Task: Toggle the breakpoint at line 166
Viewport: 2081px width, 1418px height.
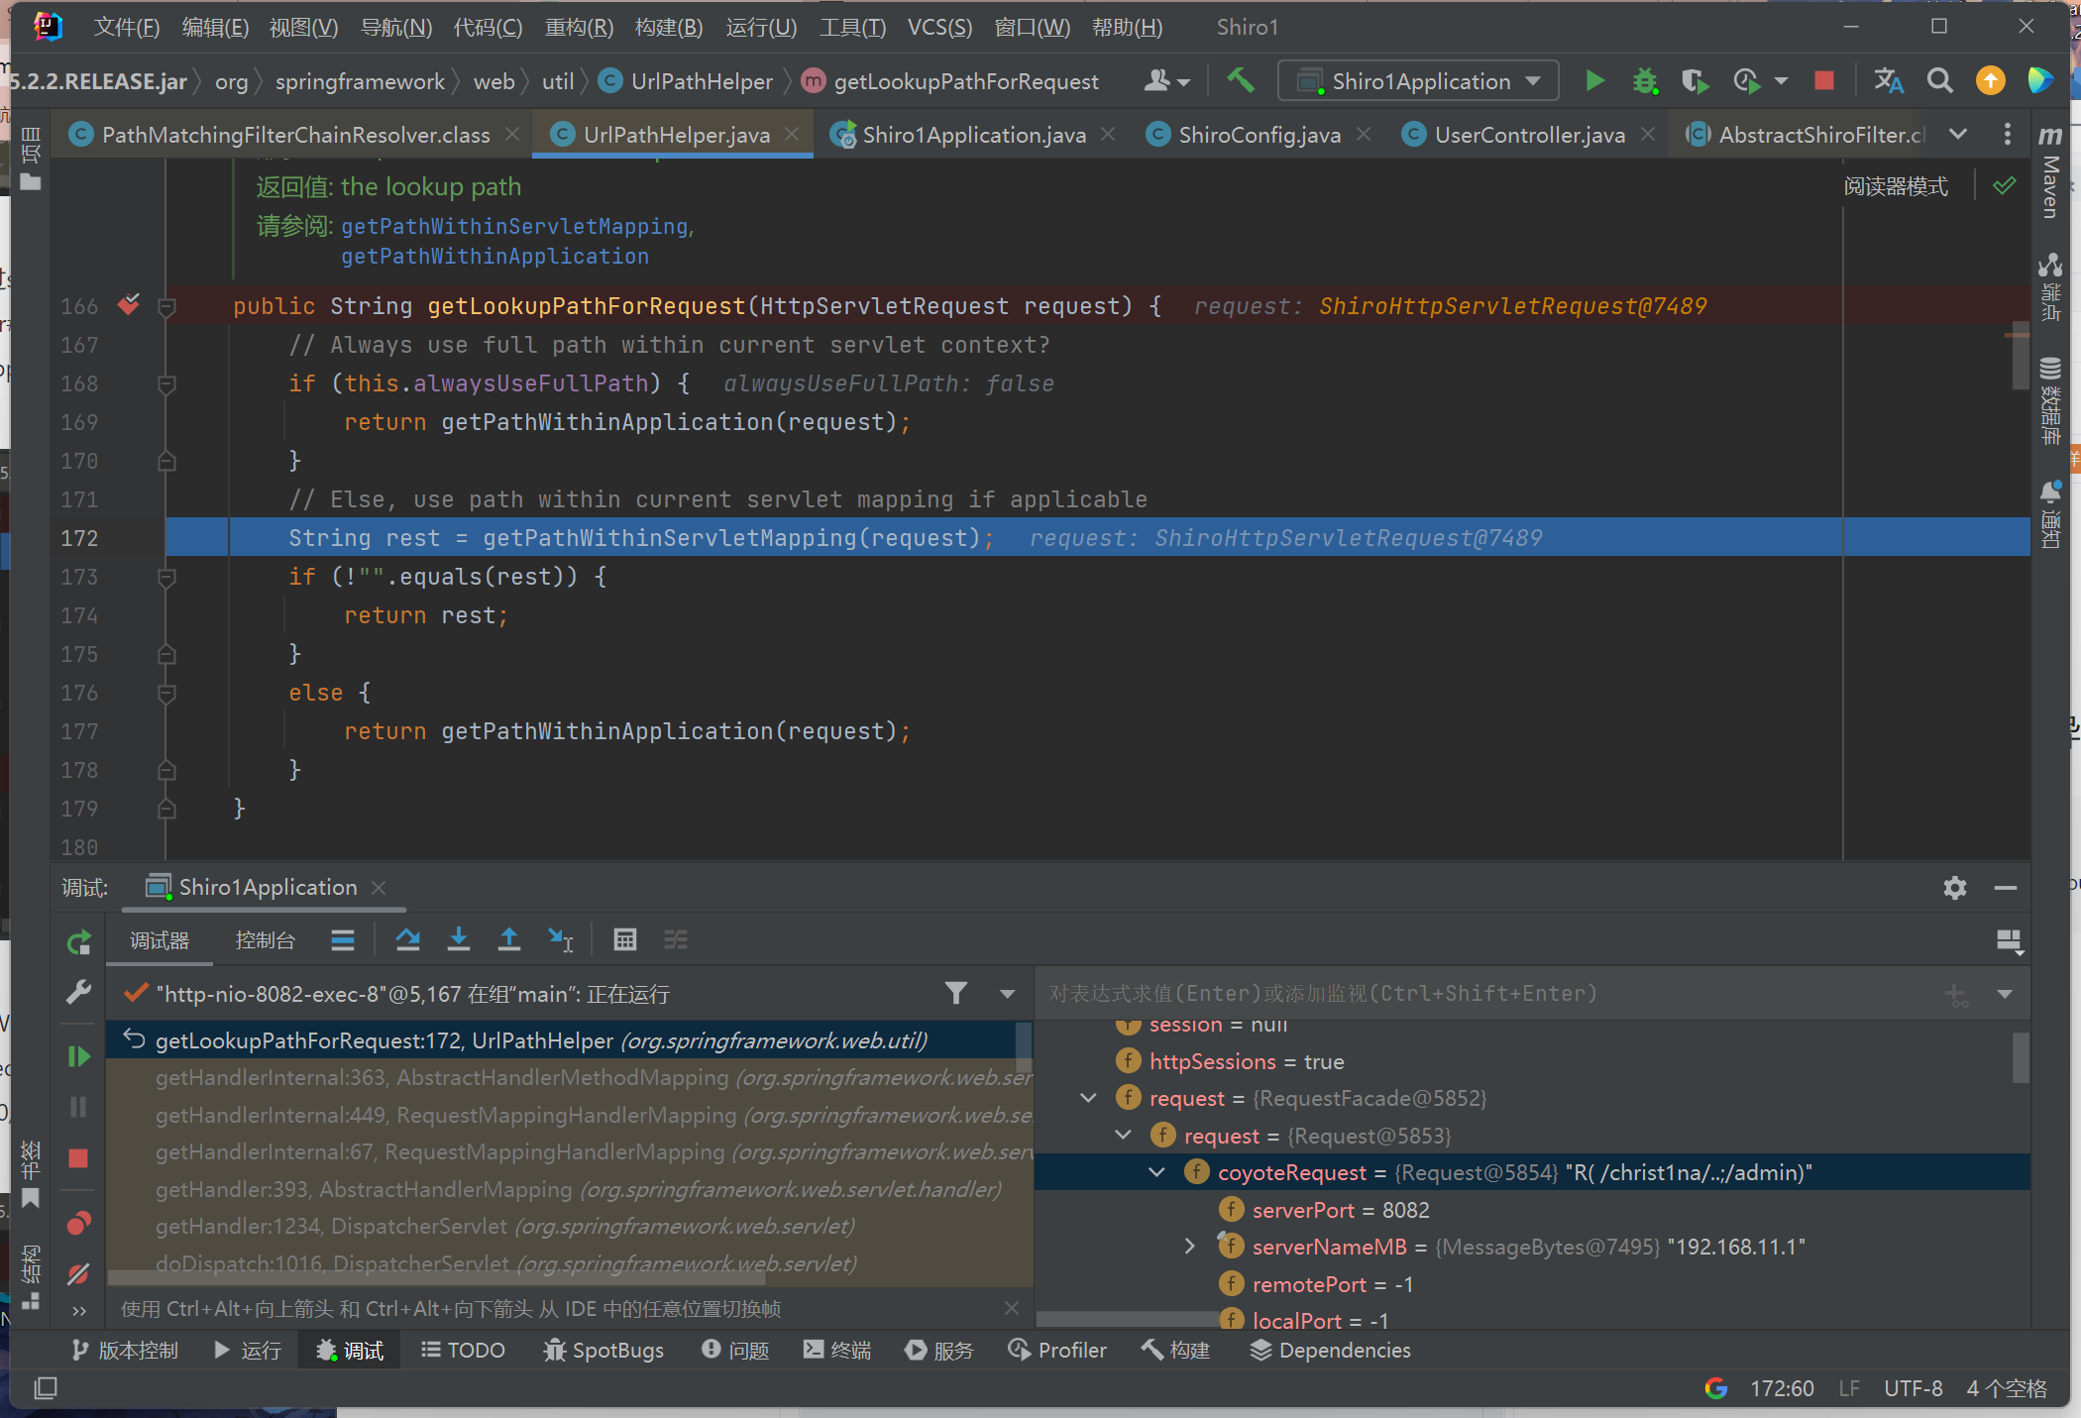Action: [x=129, y=305]
